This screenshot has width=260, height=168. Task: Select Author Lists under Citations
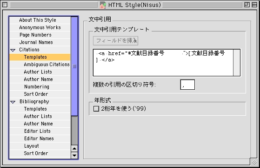(40, 72)
